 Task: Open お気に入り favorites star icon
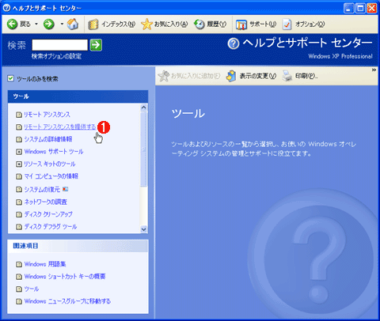(x=146, y=25)
